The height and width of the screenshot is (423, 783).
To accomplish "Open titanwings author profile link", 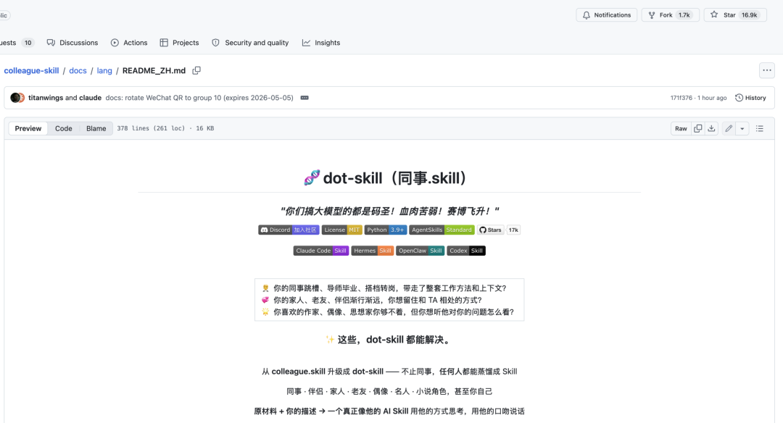I will tap(46, 98).
